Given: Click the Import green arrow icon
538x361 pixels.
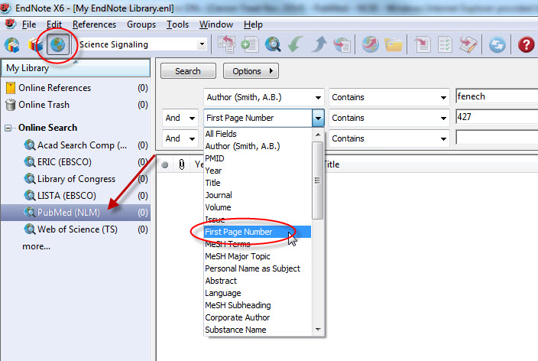Looking at the screenshot, I should [296, 44].
